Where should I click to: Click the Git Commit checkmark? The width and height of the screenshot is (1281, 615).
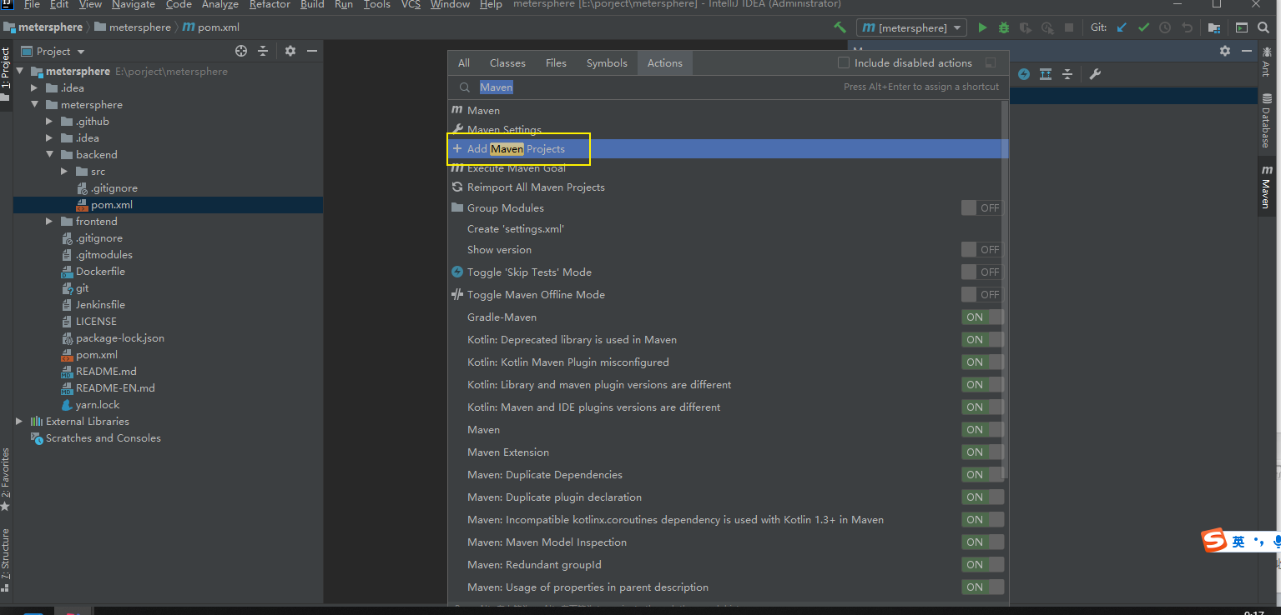pyautogui.click(x=1143, y=27)
